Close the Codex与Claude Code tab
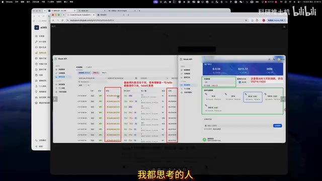The width and height of the screenshot is (322, 181). [94, 15]
